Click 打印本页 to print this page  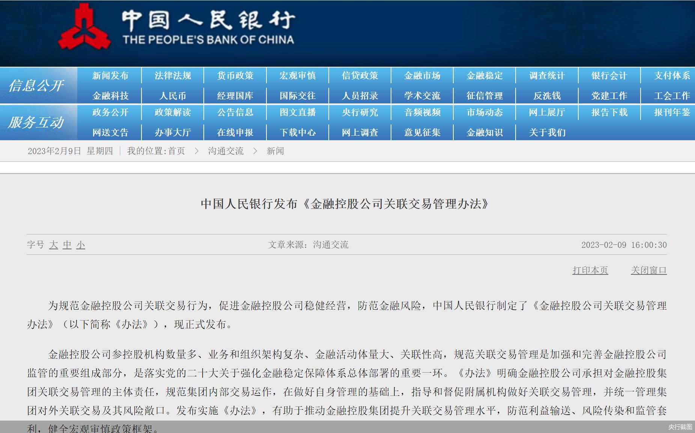pyautogui.click(x=590, y=270)
